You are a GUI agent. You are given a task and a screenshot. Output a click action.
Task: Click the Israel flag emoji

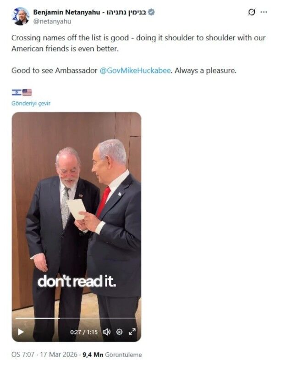16,93
